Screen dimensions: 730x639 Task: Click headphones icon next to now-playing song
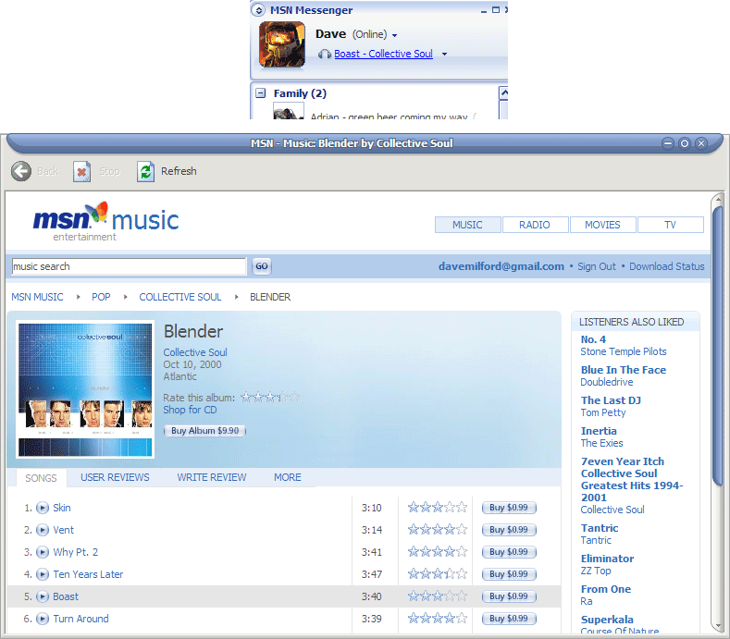tap(325, 55)
